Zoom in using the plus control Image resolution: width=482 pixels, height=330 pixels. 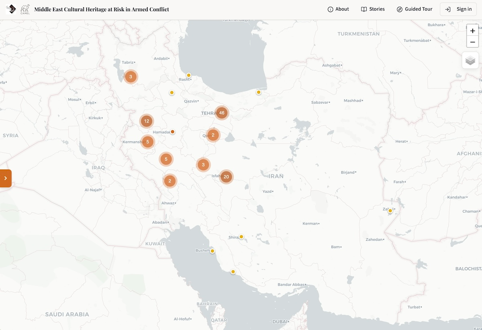point(472,31)
